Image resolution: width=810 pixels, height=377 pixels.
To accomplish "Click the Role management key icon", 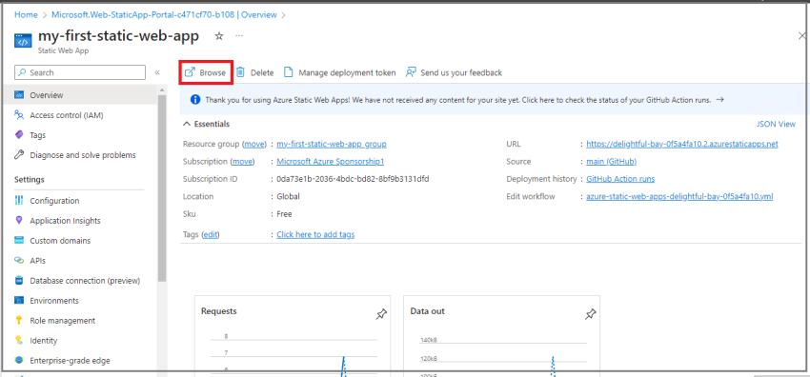I will [x=19, y=320].
